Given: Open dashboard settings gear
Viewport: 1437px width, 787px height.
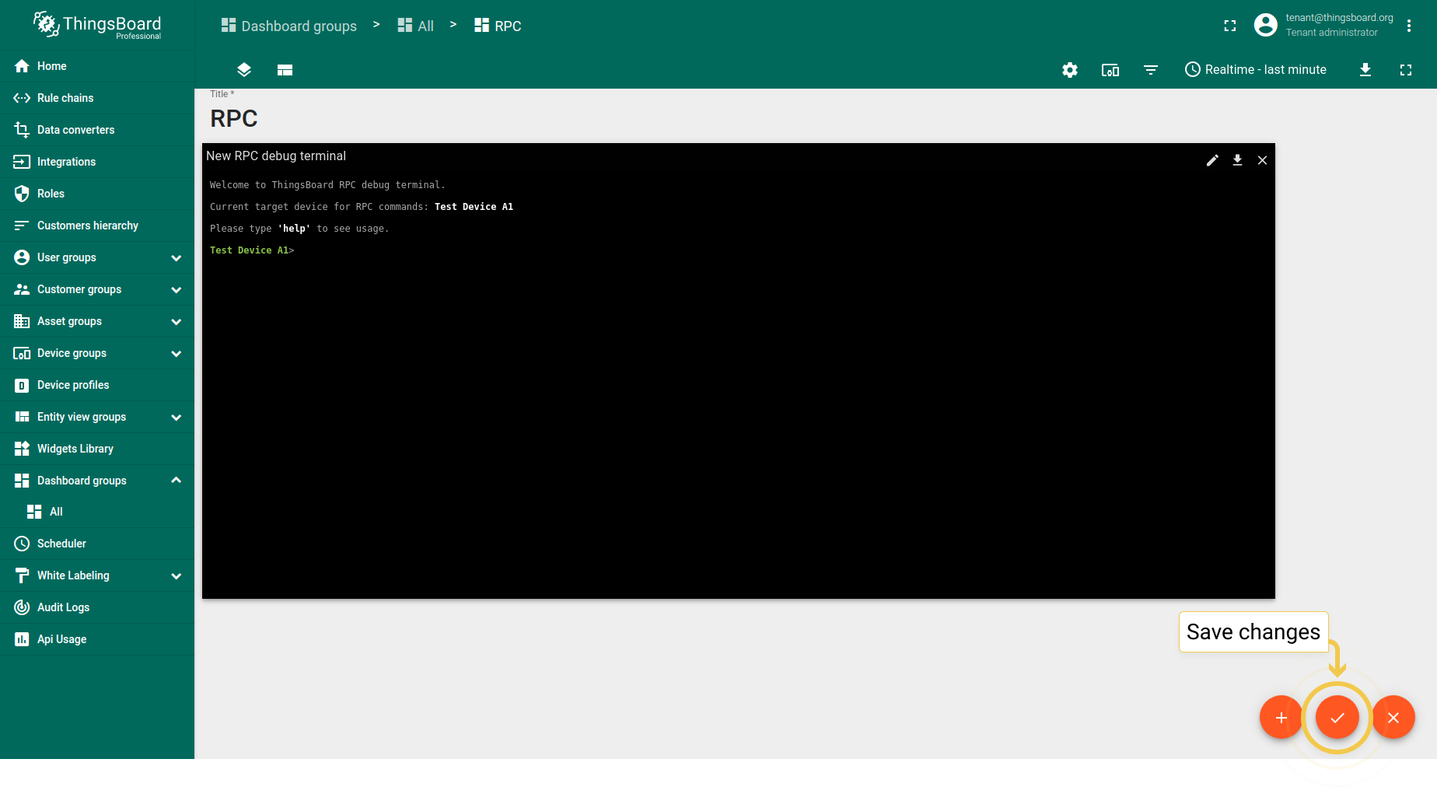Looking at the screenshot, I should (1070, 70).
